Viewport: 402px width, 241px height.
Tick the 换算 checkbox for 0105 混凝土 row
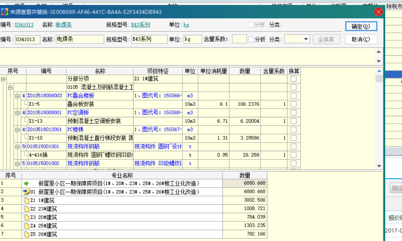point(293,87)
